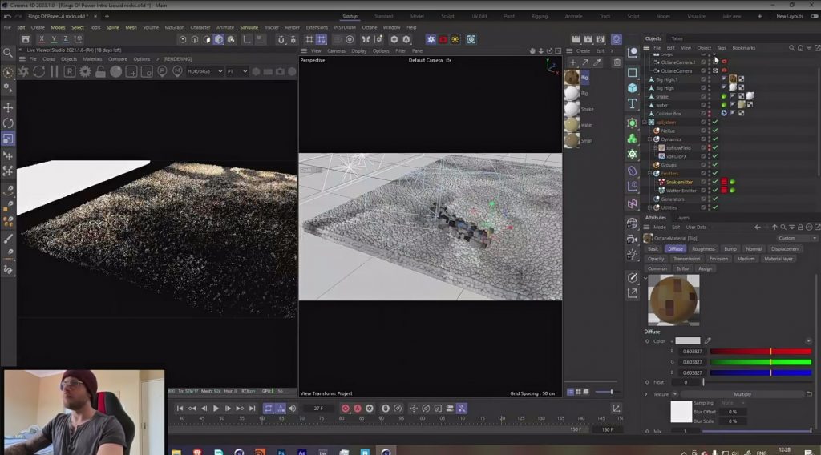The image size is (821, 455).
Task: Toggle the xpSystem enable checkmark
Action: (714, 122)
